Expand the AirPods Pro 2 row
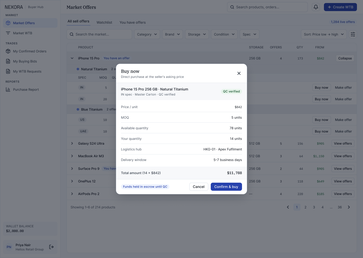The image size is (363, 258). (72, 194)
